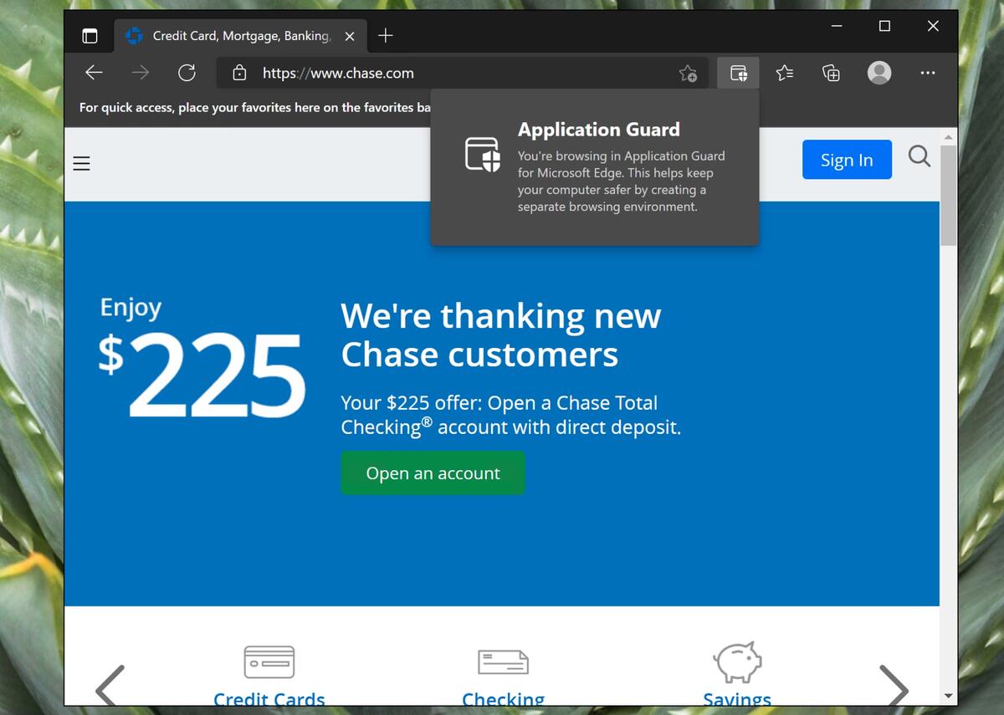Select the Credit Card, Mortgage, Banking tab
The image size is (1004, 715).
[240, 36]
